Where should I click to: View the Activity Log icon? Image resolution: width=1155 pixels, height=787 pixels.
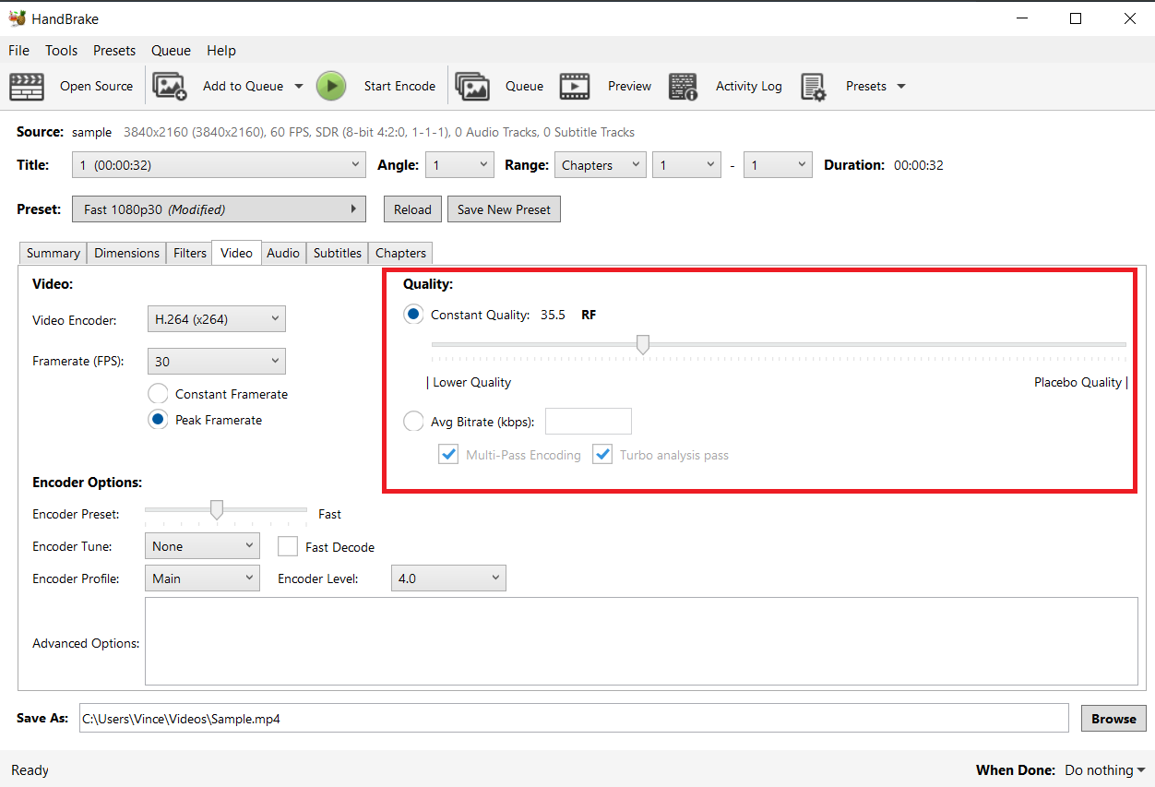(684, 85)
